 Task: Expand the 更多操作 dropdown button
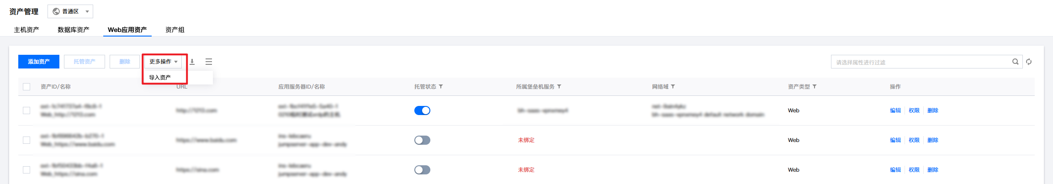coord(163,62)
